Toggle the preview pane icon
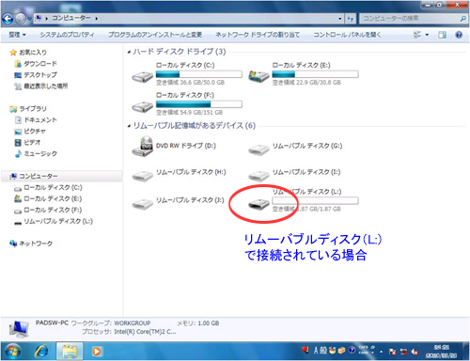This screenshot has height=361, width=470. (442, 35)
